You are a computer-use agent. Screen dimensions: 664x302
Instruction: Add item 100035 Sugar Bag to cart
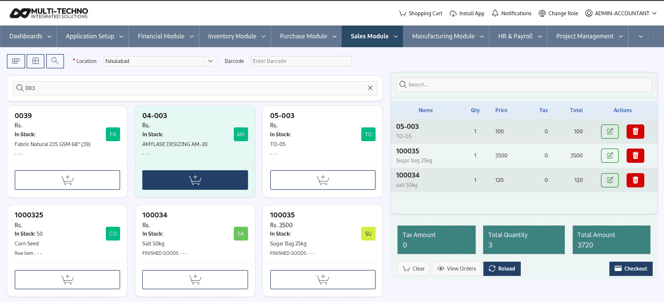pos(323,279)
